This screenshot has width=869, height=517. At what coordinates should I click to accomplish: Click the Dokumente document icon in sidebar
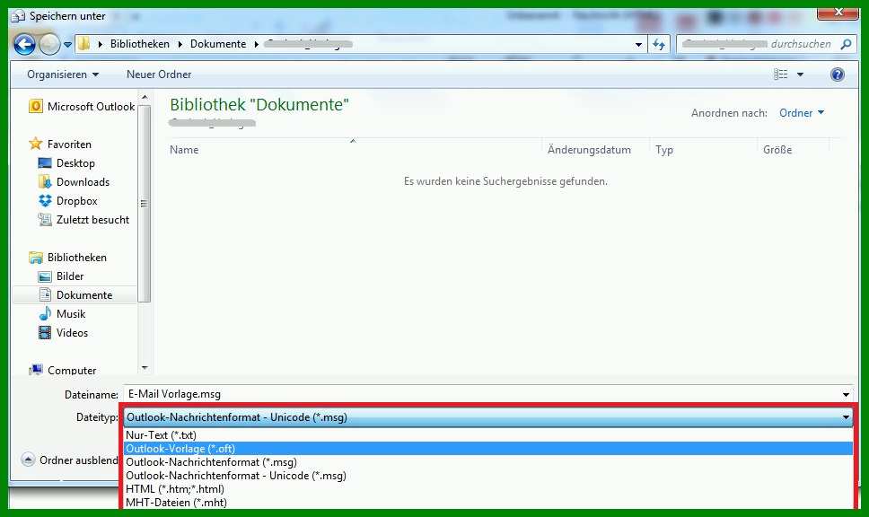pyautogui.click(x=45, y=294)
